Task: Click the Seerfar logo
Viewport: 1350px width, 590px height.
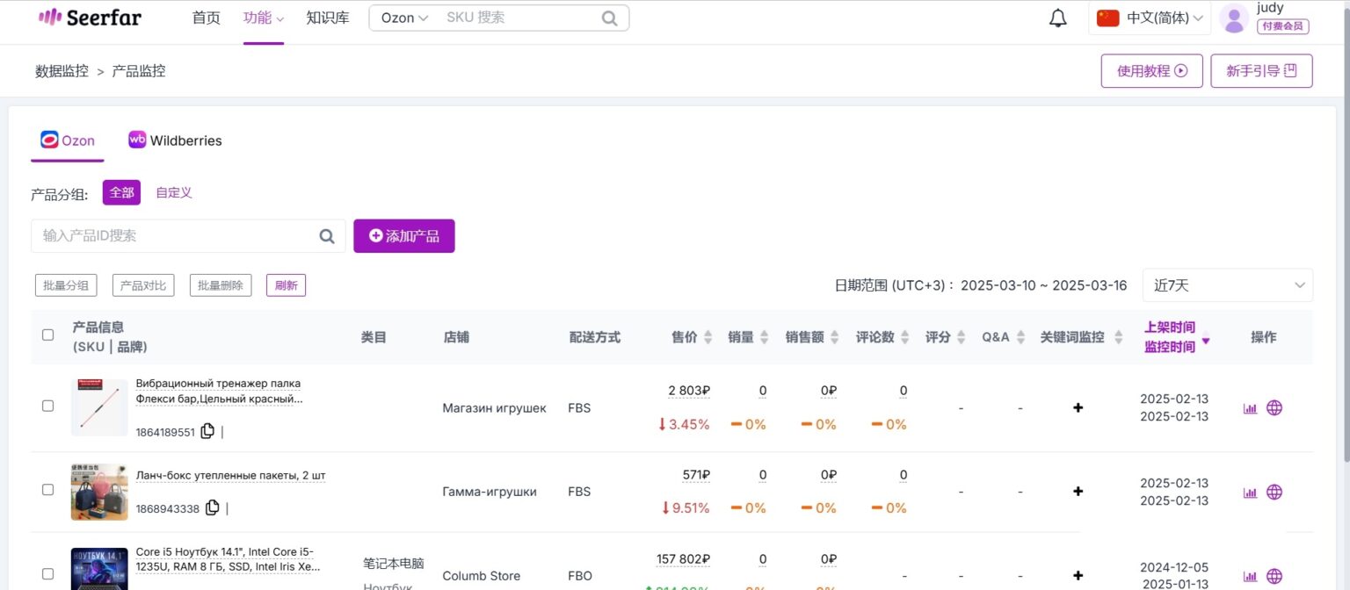Action: click(89, 17)
